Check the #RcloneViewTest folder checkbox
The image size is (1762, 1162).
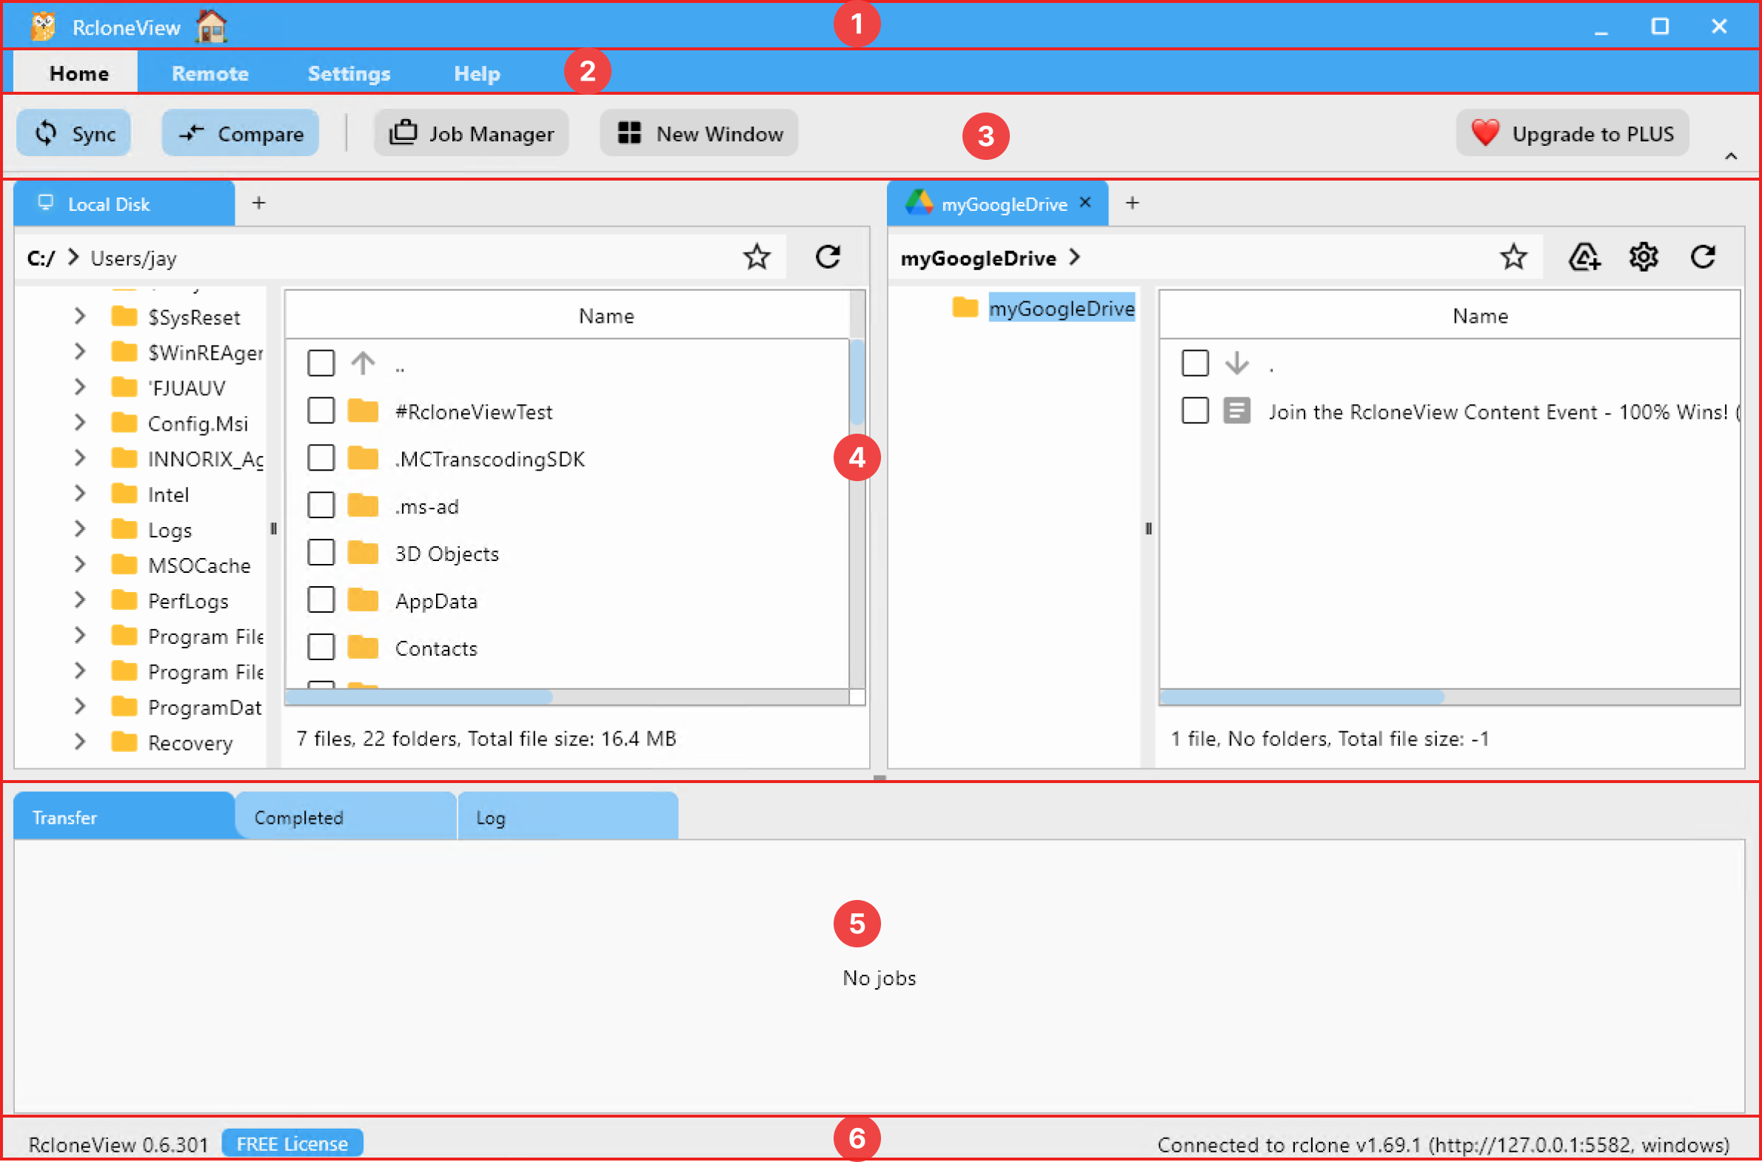pyautogui.click(x=321, y=410)
